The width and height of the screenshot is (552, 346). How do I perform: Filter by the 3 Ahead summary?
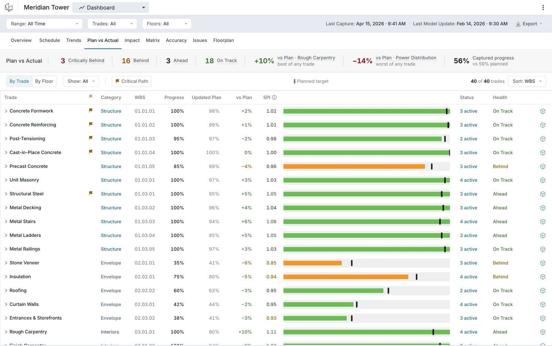click(177, 61)
